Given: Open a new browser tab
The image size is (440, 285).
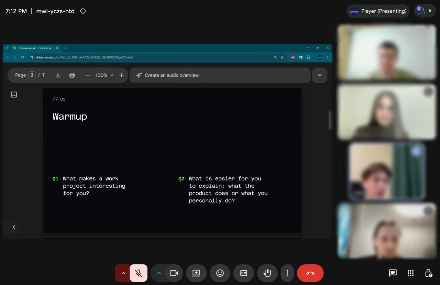Looking at the screenshot, I should coord(65,48).
